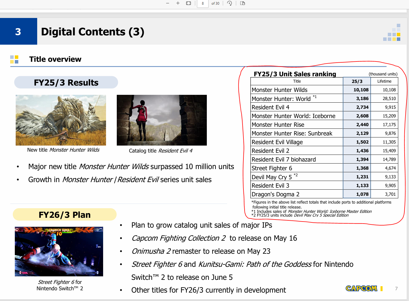Screen dimensions: 409x301
Task: Select the Street Fighter 6 gameplay image
Action: (59, 251)
